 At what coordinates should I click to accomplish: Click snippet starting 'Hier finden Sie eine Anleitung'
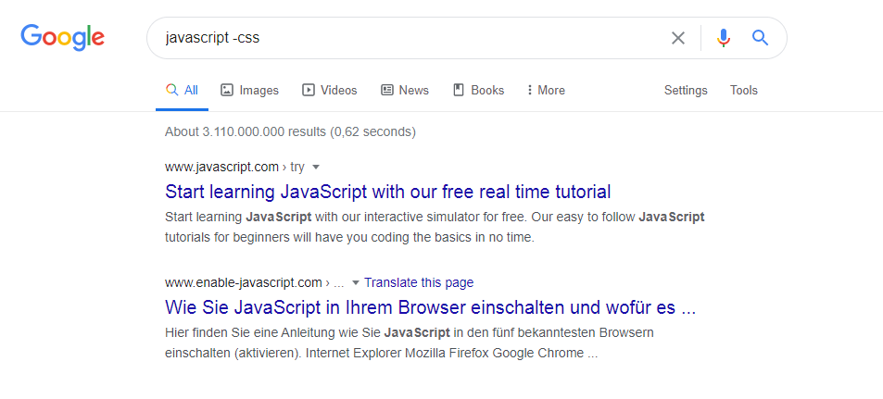pyautogui.click(x=410, y=343)
